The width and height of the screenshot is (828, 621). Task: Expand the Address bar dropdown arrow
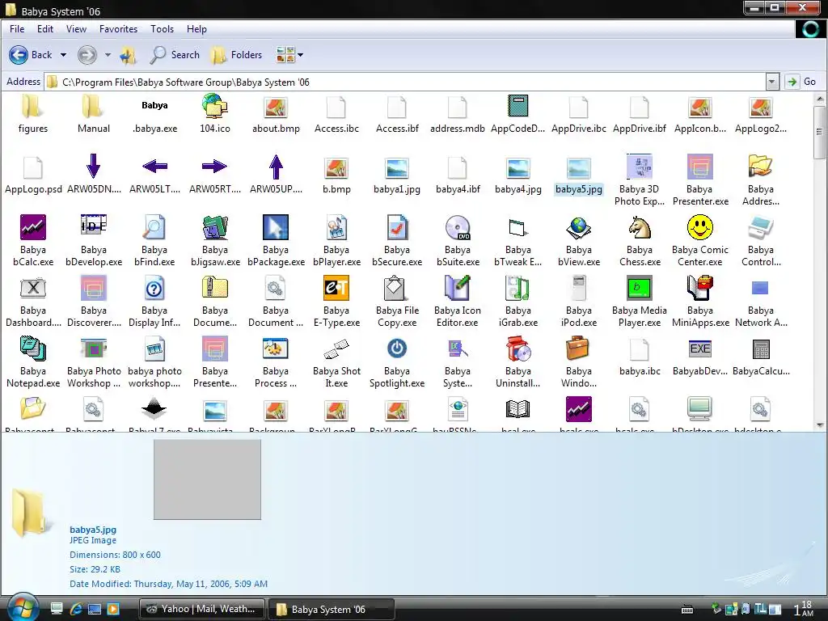pyautogui.click(x=772, y=82)
